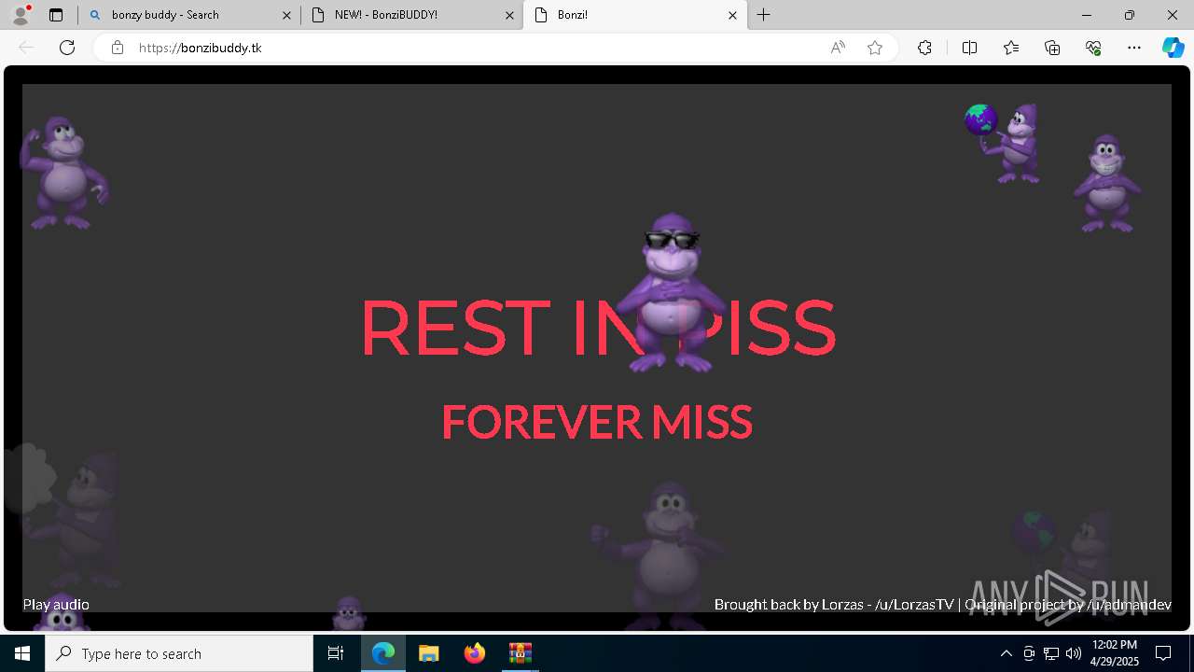Toggle Split screen icon

coord(969,48)
